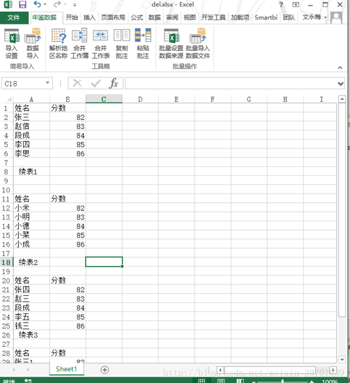Click 批量设置数据来源 batch source icon
Screen dimensions: 350x383
171,43
